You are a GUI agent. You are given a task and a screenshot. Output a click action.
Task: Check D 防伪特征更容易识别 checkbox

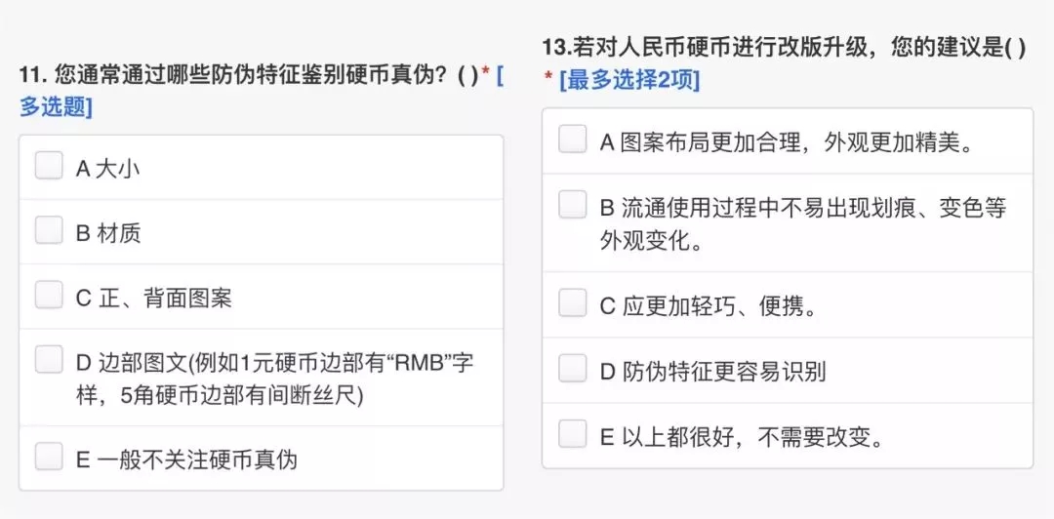click(x=573, y=369)
